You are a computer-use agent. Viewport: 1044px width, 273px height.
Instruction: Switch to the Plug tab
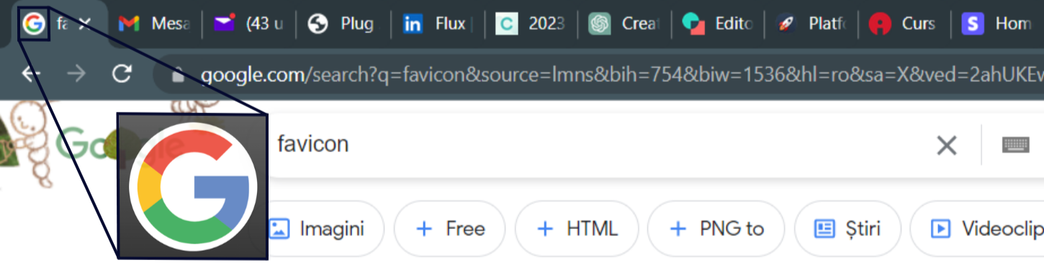[x=341, y=24]
